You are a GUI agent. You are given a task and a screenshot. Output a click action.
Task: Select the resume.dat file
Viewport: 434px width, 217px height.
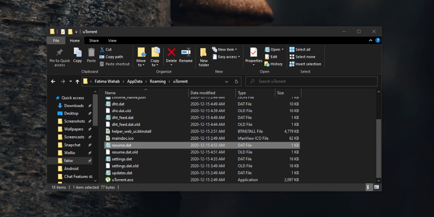[202, 145]
